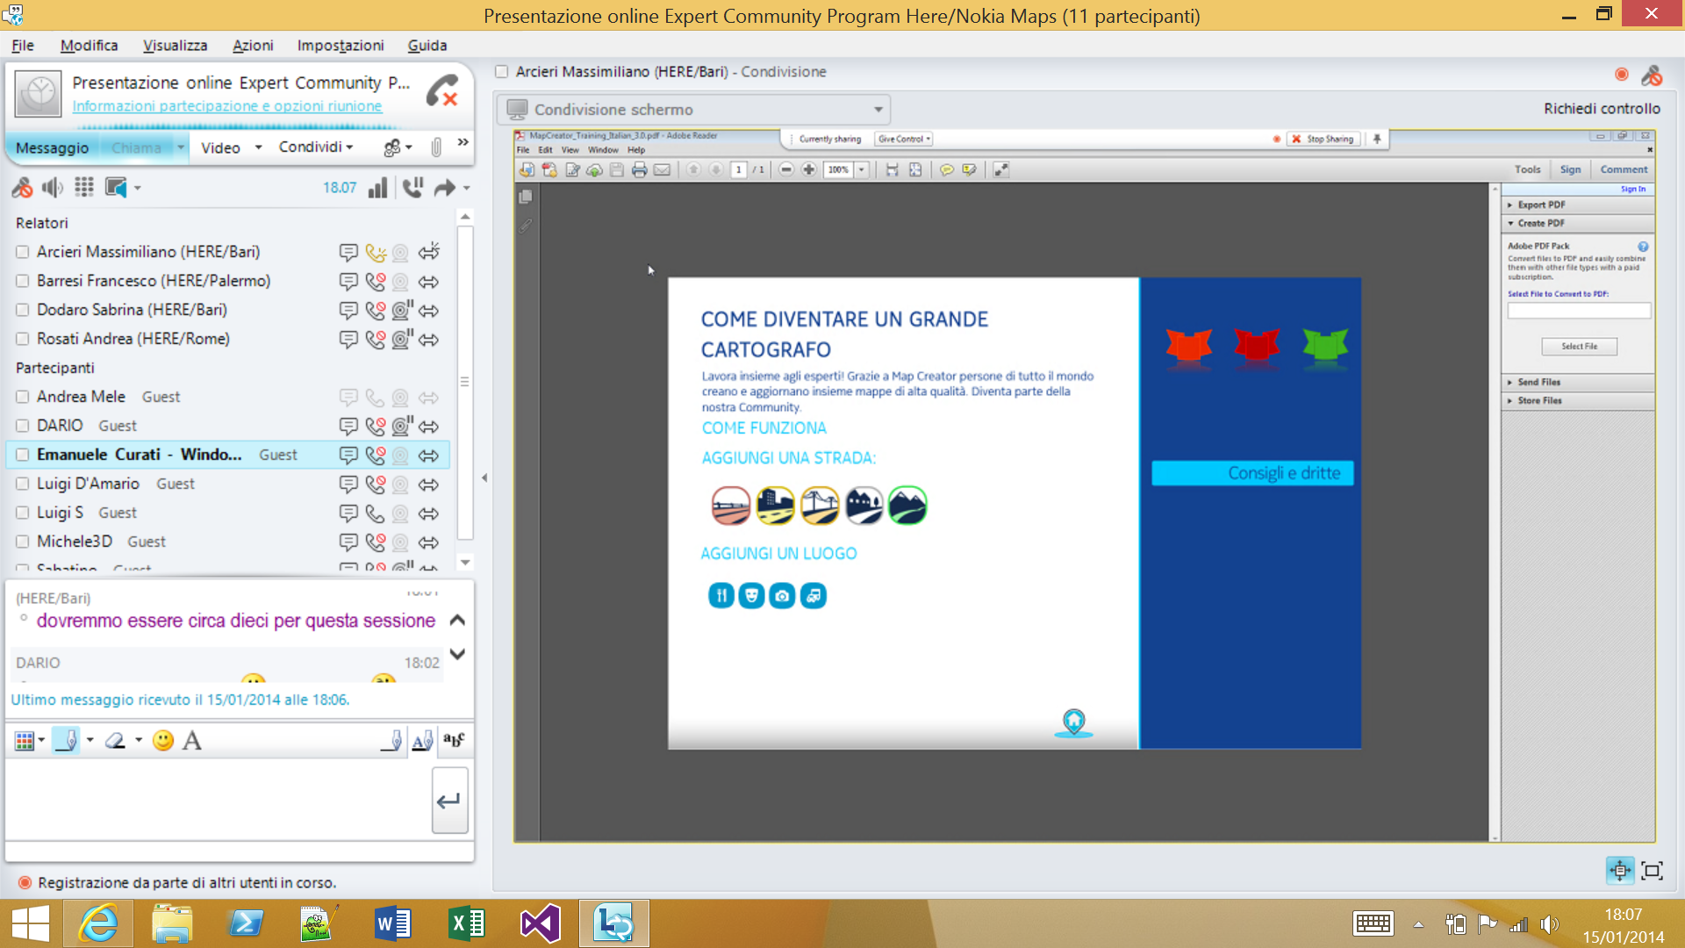Tick checkbox for Andrea Mele
1685x948 pixels.
pos(23,397)
